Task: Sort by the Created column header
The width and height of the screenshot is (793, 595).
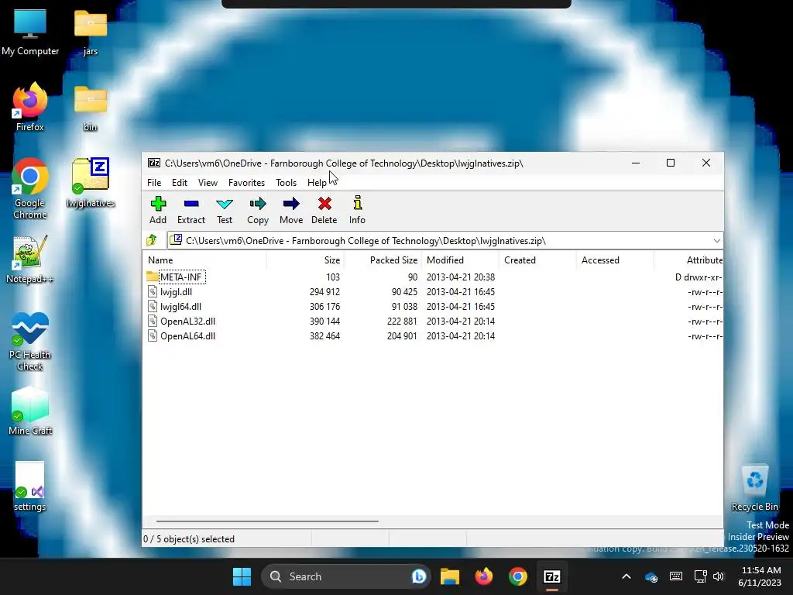Action: [x=537, y=260]
